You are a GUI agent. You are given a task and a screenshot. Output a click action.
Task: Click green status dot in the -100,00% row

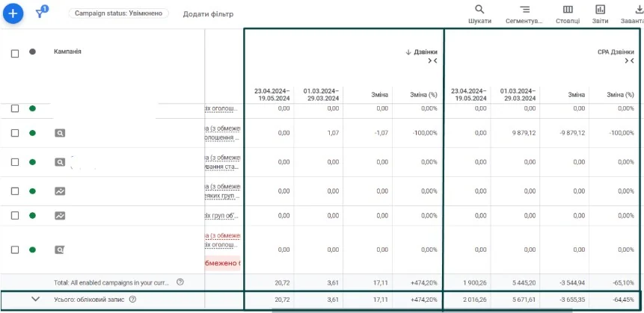(32, 133)
